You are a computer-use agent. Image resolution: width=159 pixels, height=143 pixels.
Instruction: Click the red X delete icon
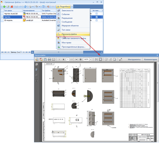[x=12, y=6]
